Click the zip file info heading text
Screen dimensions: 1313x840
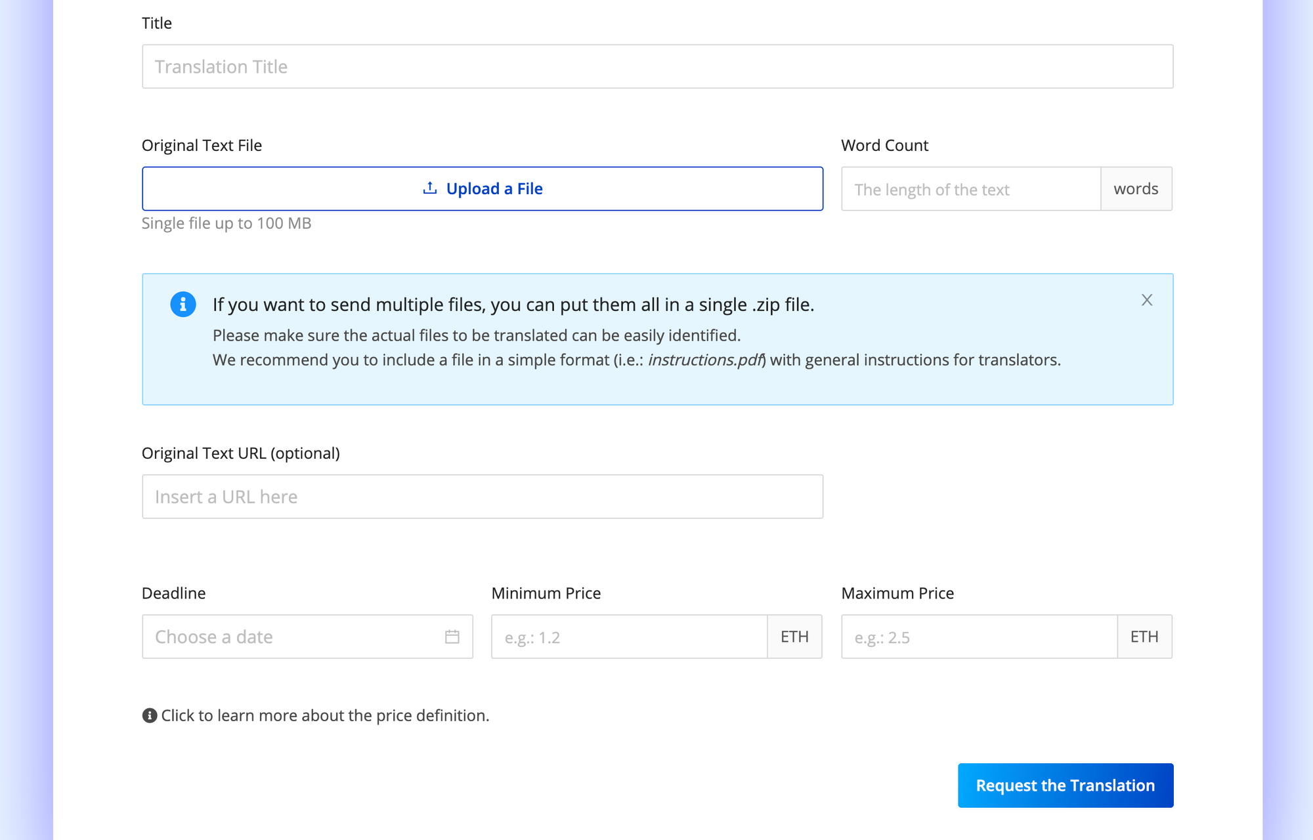pyautogui.click(x=513, y=304)
